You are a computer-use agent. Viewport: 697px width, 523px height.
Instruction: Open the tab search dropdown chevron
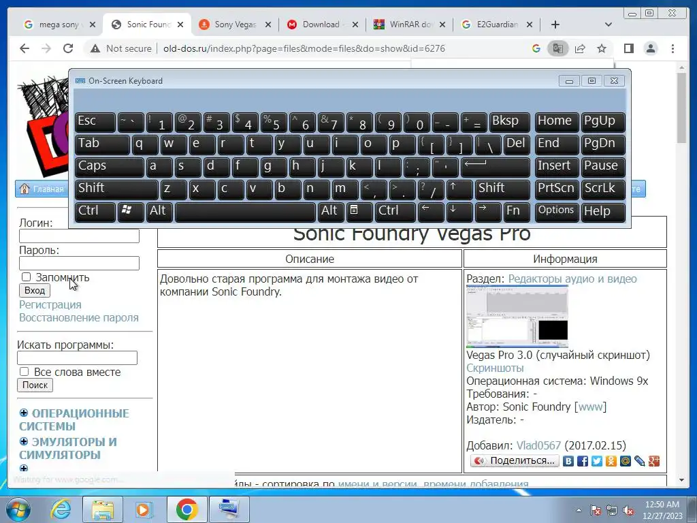(x=609, y=25)
